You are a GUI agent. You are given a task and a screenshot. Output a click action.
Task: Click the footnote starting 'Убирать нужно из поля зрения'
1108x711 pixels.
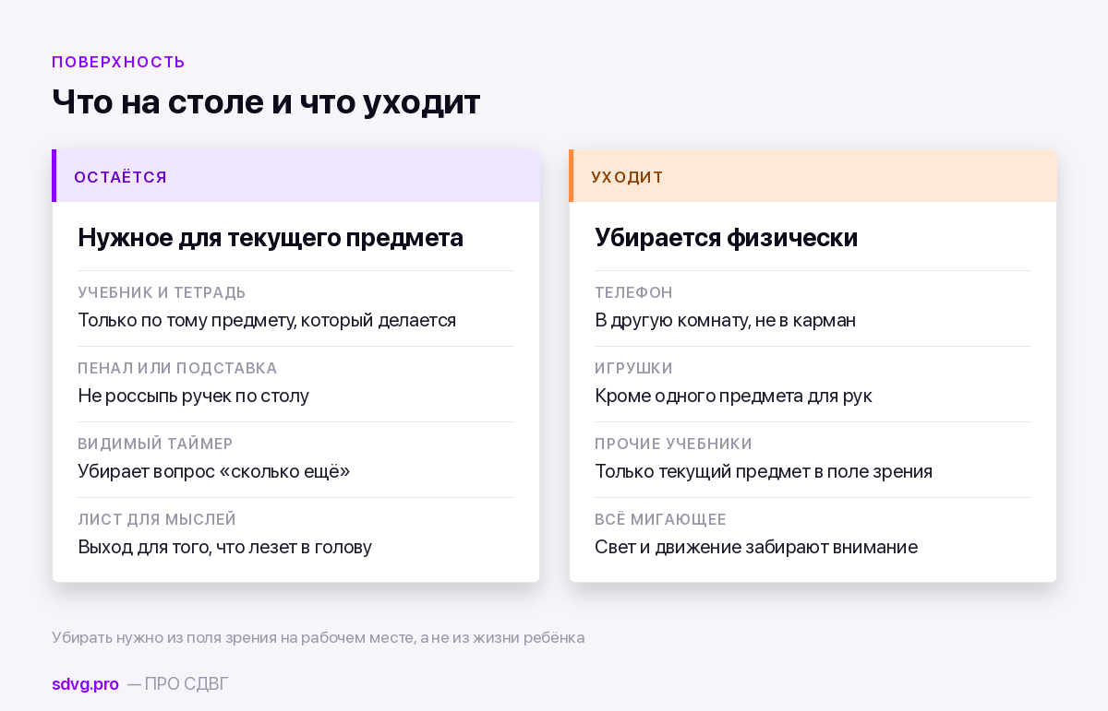pos(319,637)
